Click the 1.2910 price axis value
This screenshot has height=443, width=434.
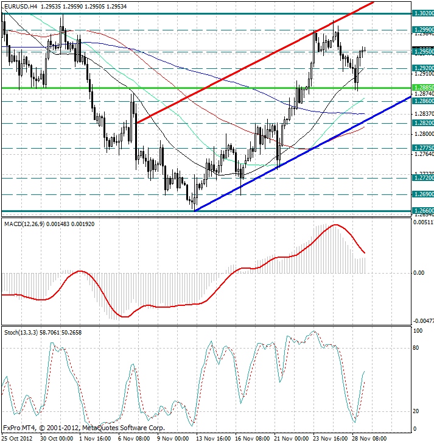coord(424,74)
